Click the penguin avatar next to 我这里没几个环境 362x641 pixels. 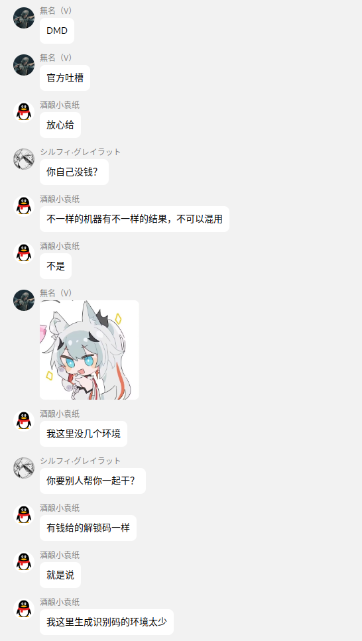point(24,421)
